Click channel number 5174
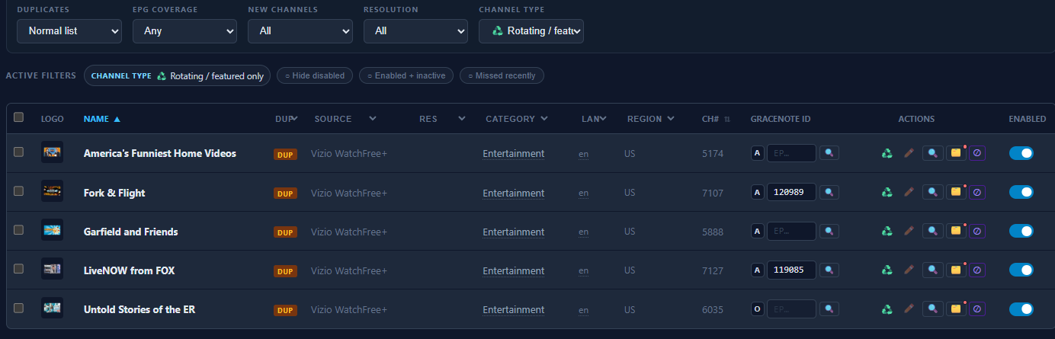Image resolution: width=1055 pixels, height=339 pixels. pyautogui.click(x=713, y=154)
